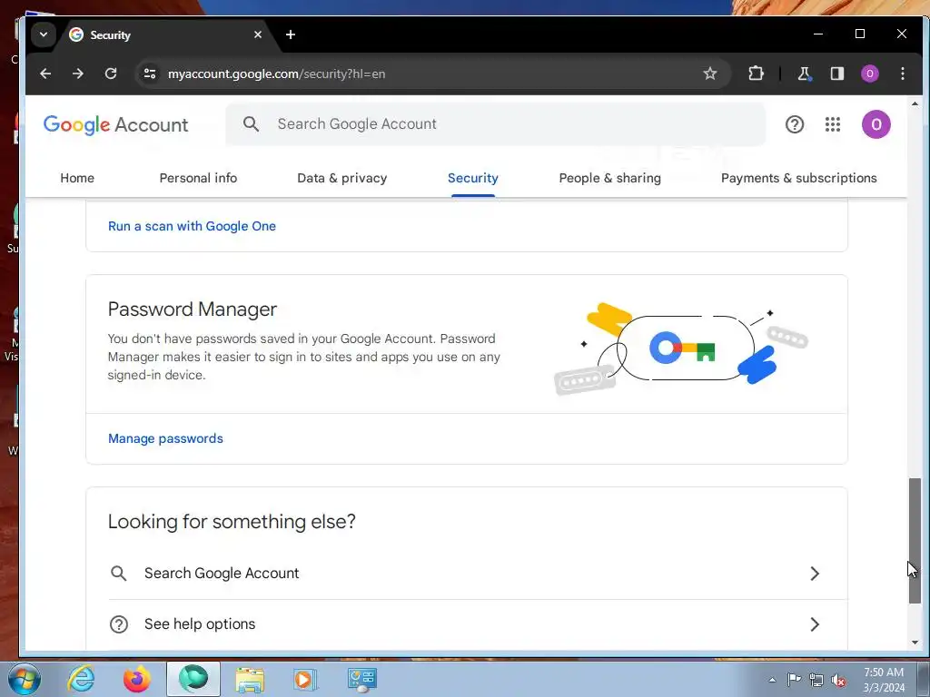Launch Internet Explorer from the taskbar
The image size is (930, 697).
pos(81,679)
